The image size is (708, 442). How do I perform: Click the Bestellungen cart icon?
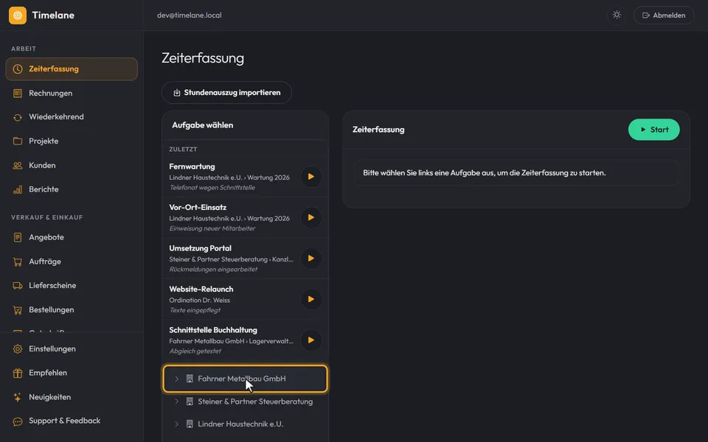tap(18, 310)
